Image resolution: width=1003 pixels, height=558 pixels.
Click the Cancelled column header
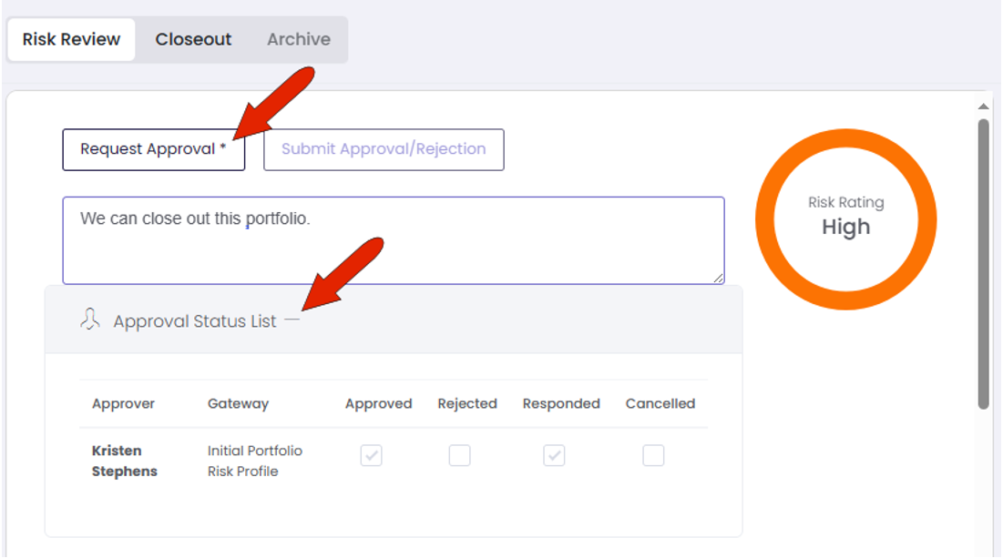click(x=660, y=404)
